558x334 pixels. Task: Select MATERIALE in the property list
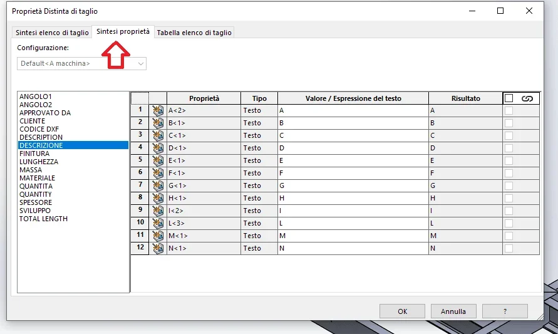point(38,178)
